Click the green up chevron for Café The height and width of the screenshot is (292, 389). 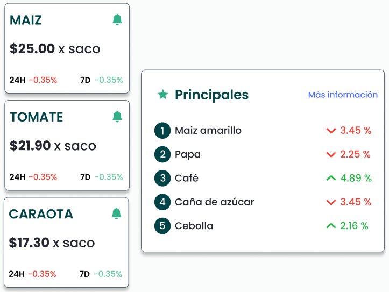coord(331,178)
